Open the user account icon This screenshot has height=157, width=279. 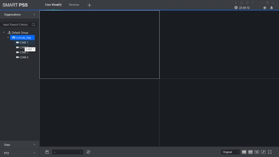click(236, 3)
